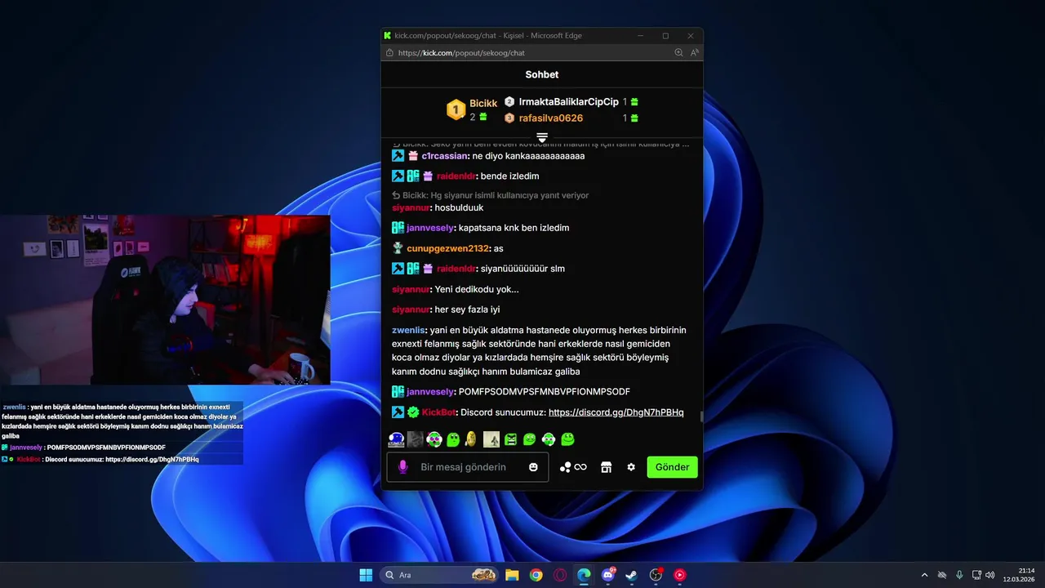The image size is (1045, 588).
Task: Pick the green emote with pink headphones
Action: pyautogui.click(x=434, y=439)
